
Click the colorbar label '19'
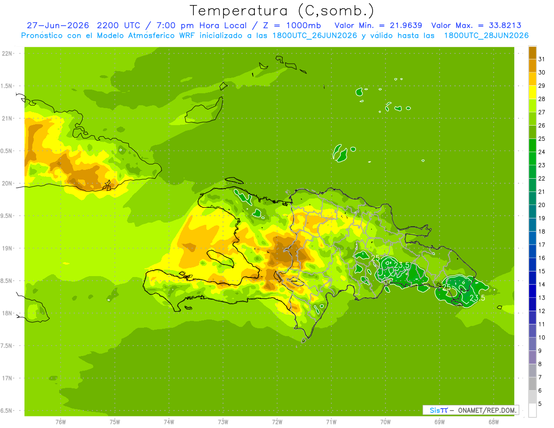542,218
